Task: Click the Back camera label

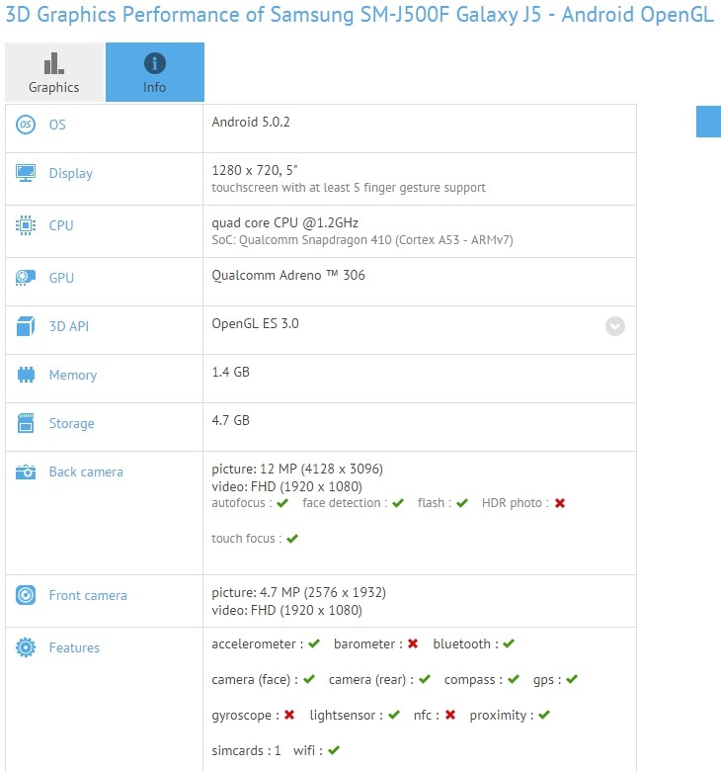Action: click(86, 472)
